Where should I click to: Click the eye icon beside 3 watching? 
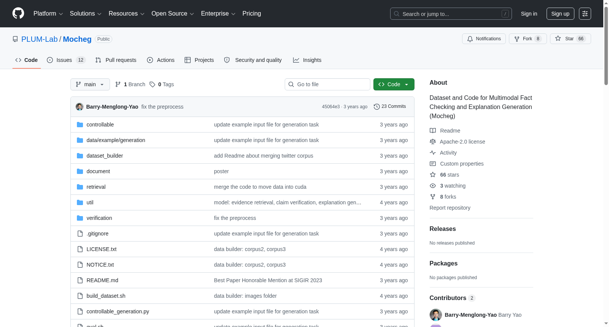point(433,186)
